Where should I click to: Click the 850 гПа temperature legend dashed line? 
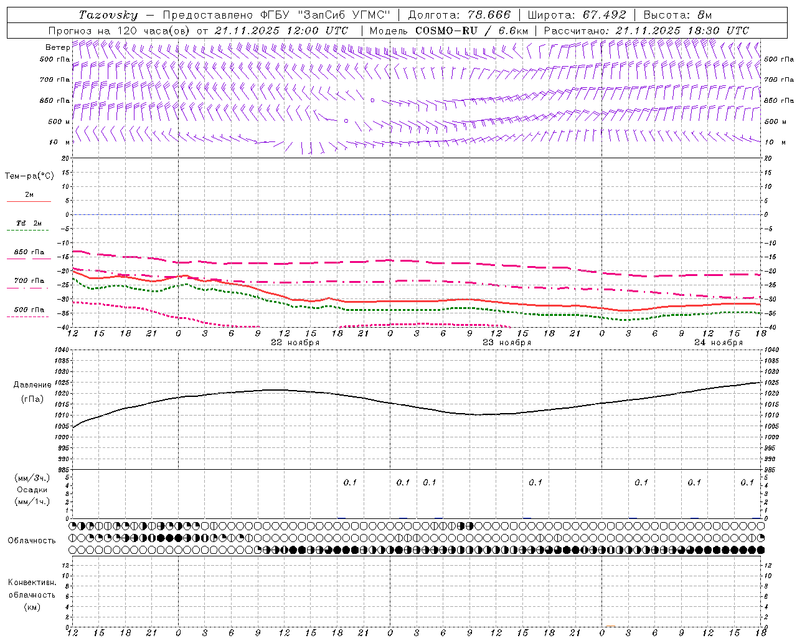(29, 259)
